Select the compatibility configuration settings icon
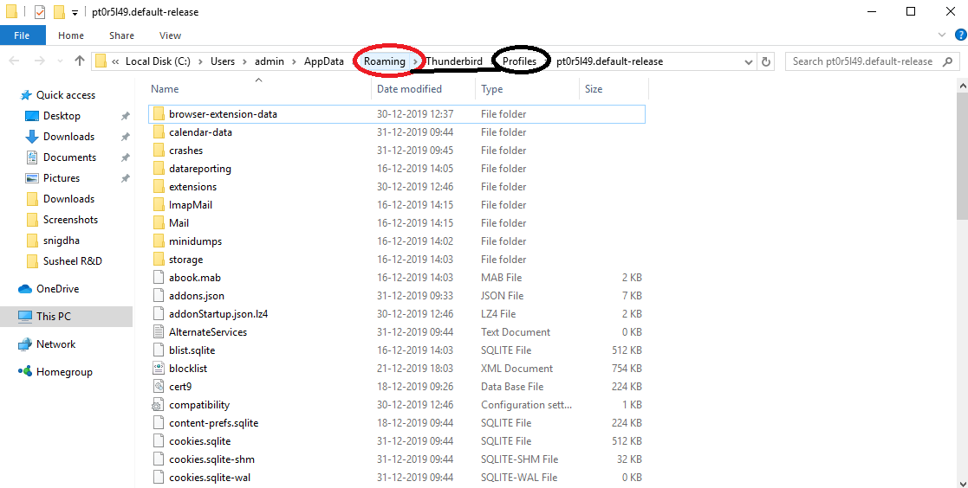This screenshot has height=488, width=968. pyautogui.click(x=159, y=405)
